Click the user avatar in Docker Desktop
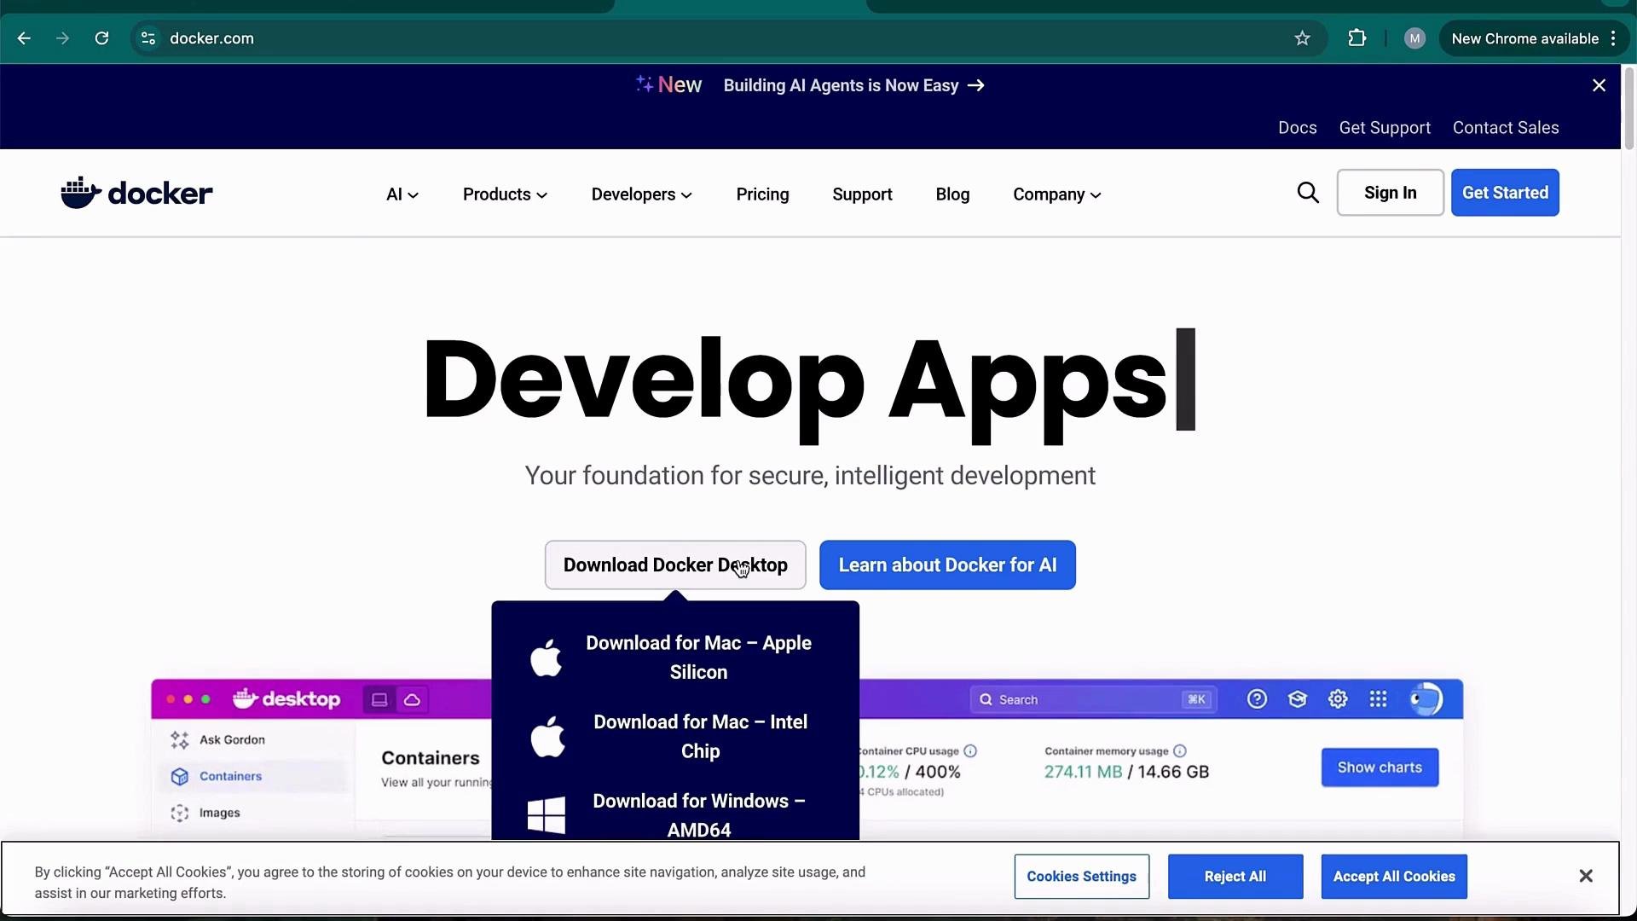The image size is (1637, 921). point(1426,699)
